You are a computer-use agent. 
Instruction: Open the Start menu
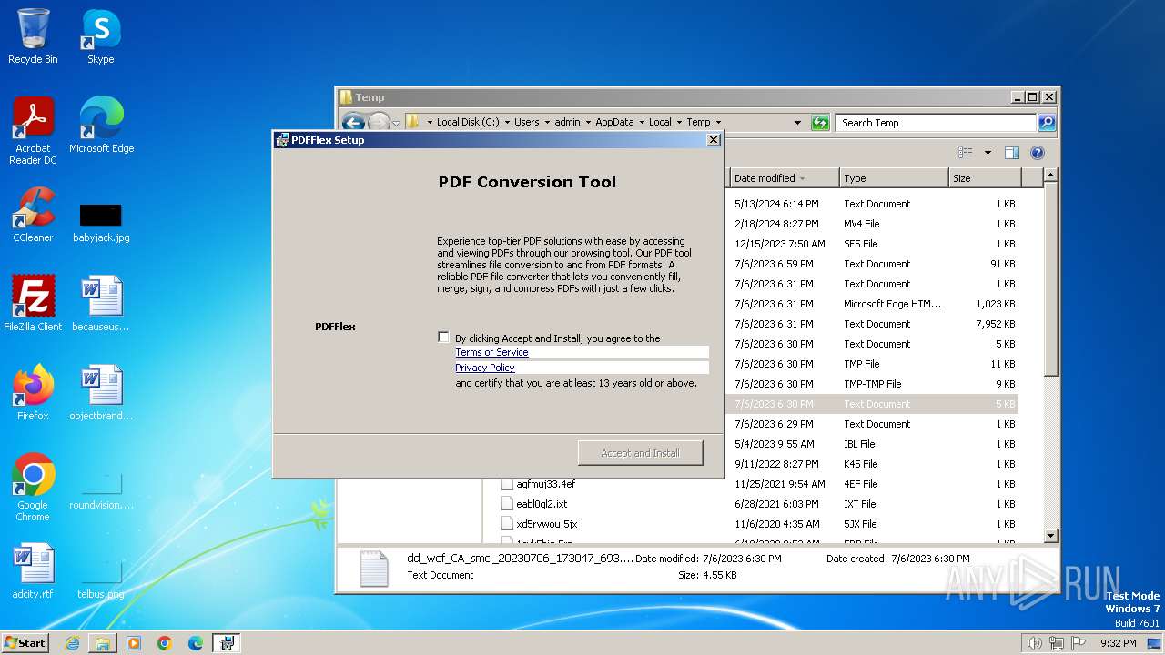[25, 643]
